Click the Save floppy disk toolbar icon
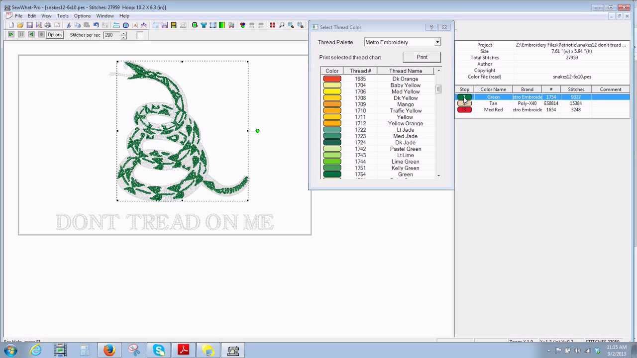 click(29, 25)
